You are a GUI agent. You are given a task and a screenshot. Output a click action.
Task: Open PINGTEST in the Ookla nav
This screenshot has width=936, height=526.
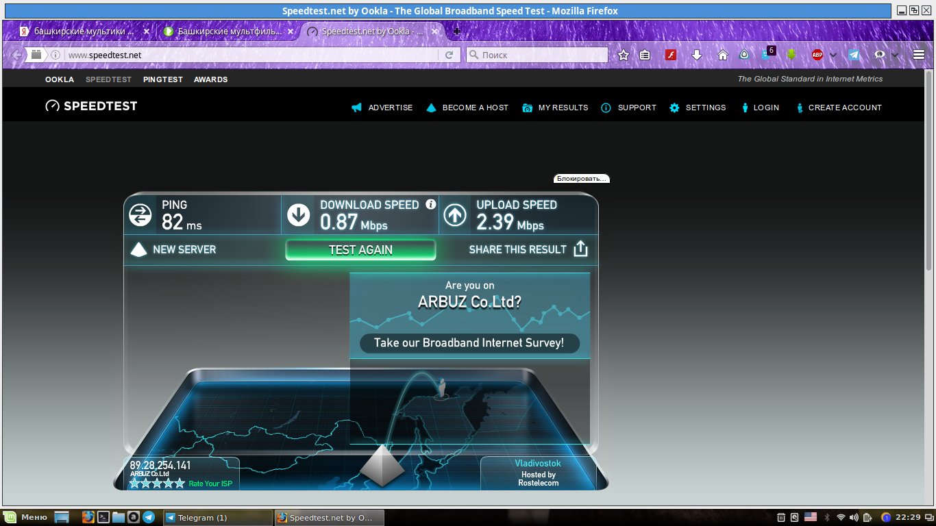click(x=163, y=79)
